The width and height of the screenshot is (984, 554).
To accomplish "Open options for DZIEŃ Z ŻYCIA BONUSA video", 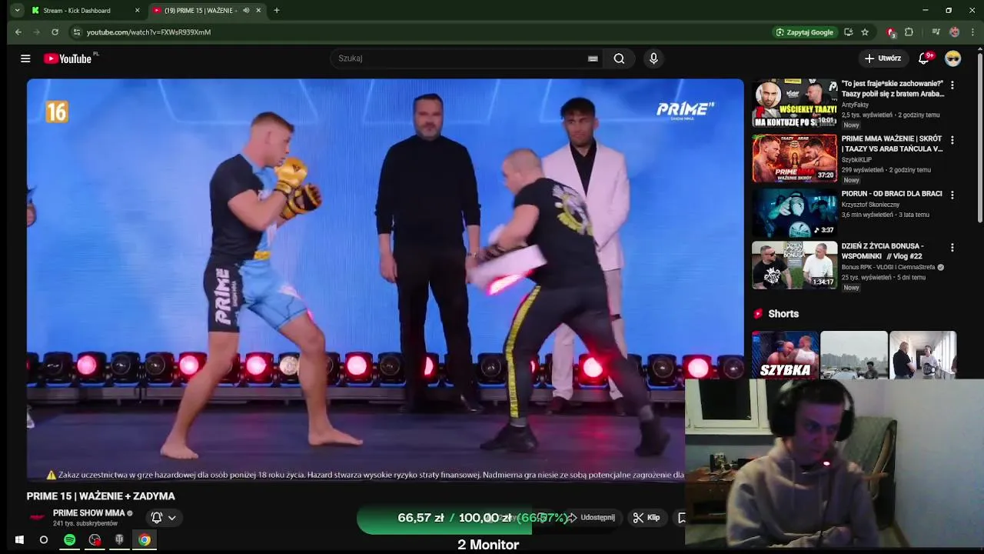I will click(x=952, y=248).
